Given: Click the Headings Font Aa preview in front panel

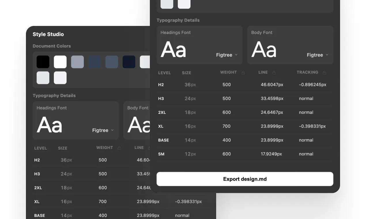Looking at the screenshot, I should pyautogui.click(x=173, y=50).
